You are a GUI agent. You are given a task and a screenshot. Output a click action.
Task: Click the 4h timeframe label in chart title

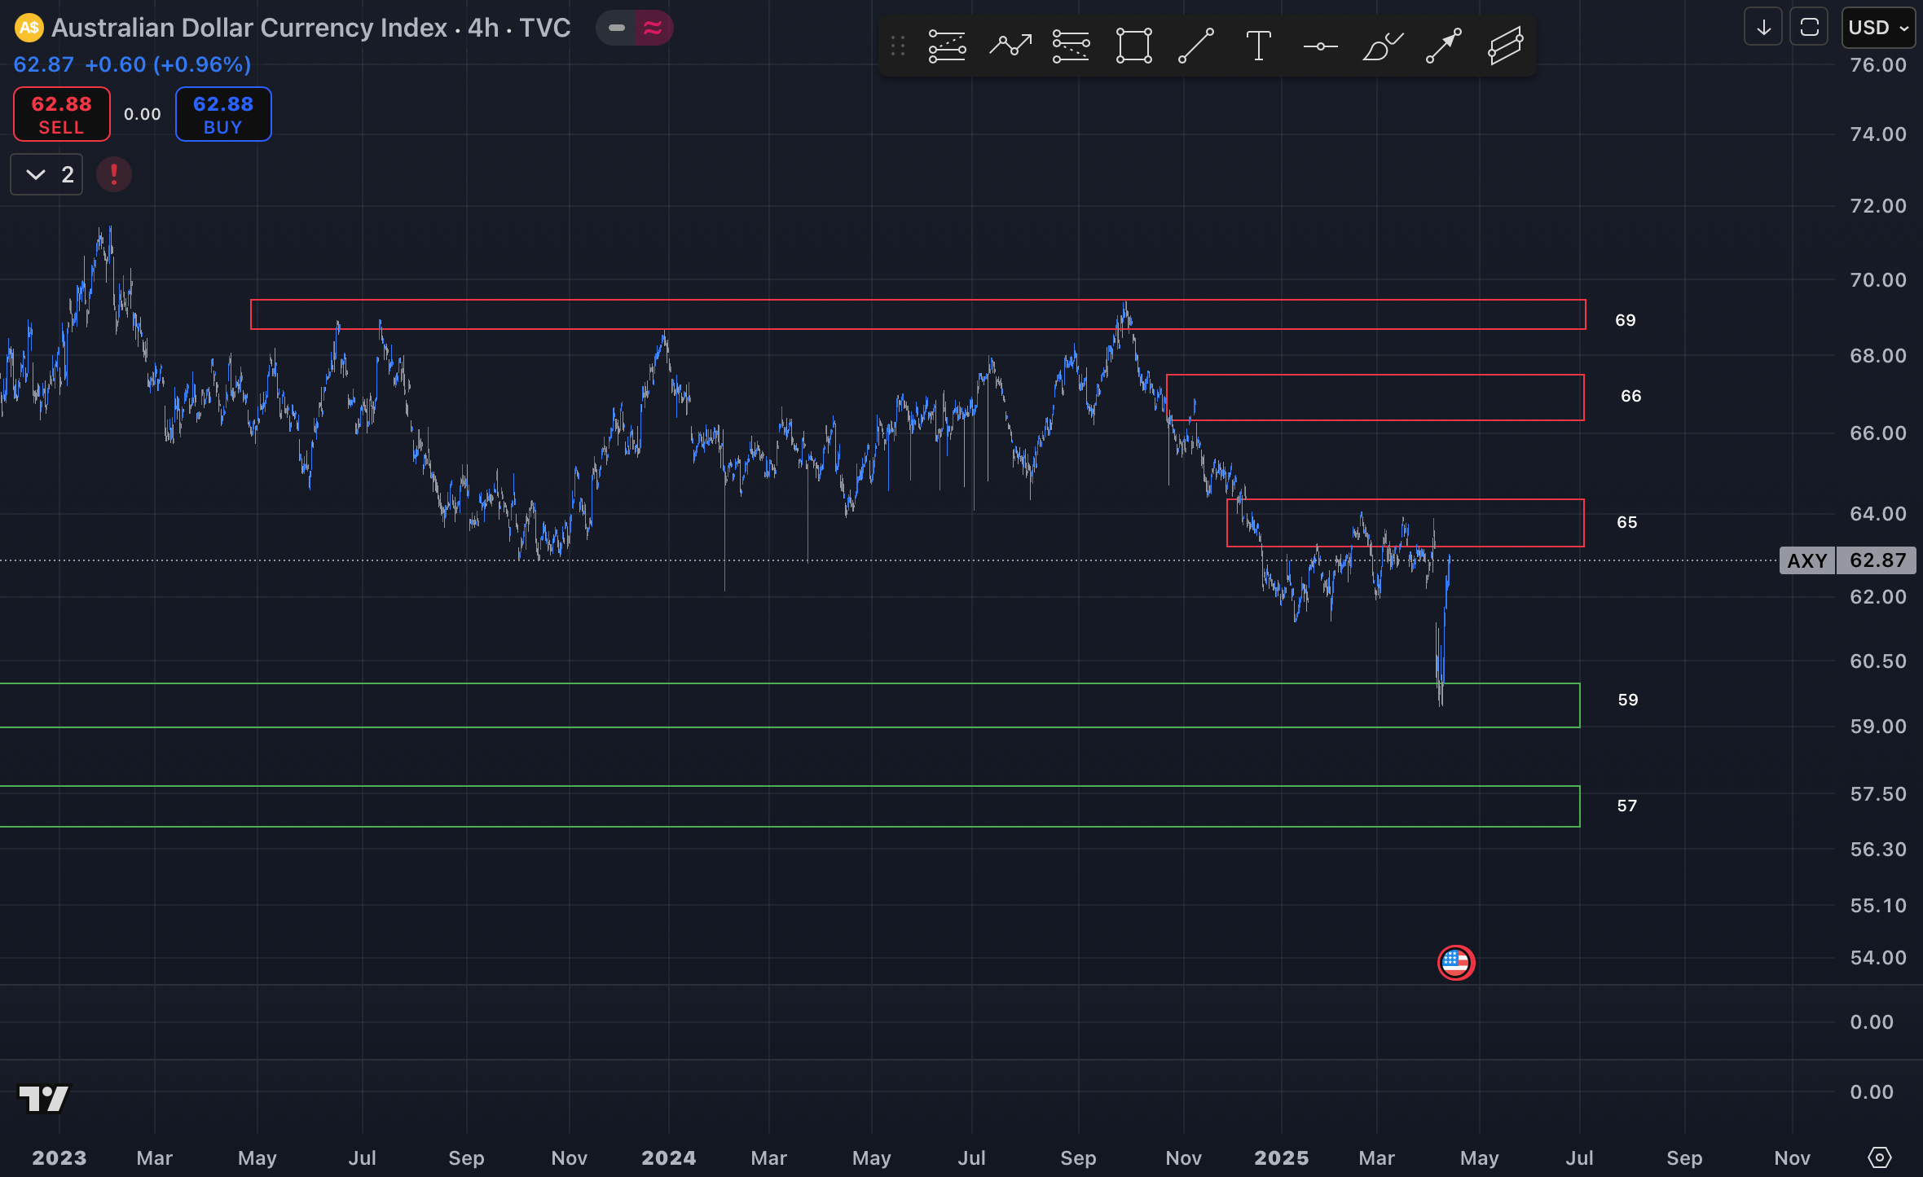(482, 27)
